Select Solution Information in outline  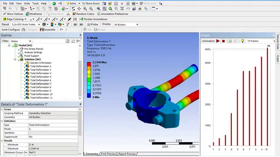(41, 63)
